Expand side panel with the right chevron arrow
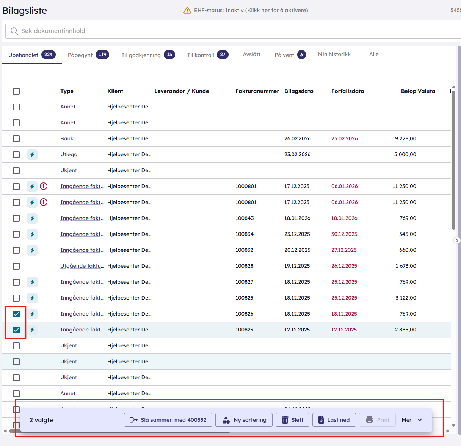The image size is (461, 446). 457,240
